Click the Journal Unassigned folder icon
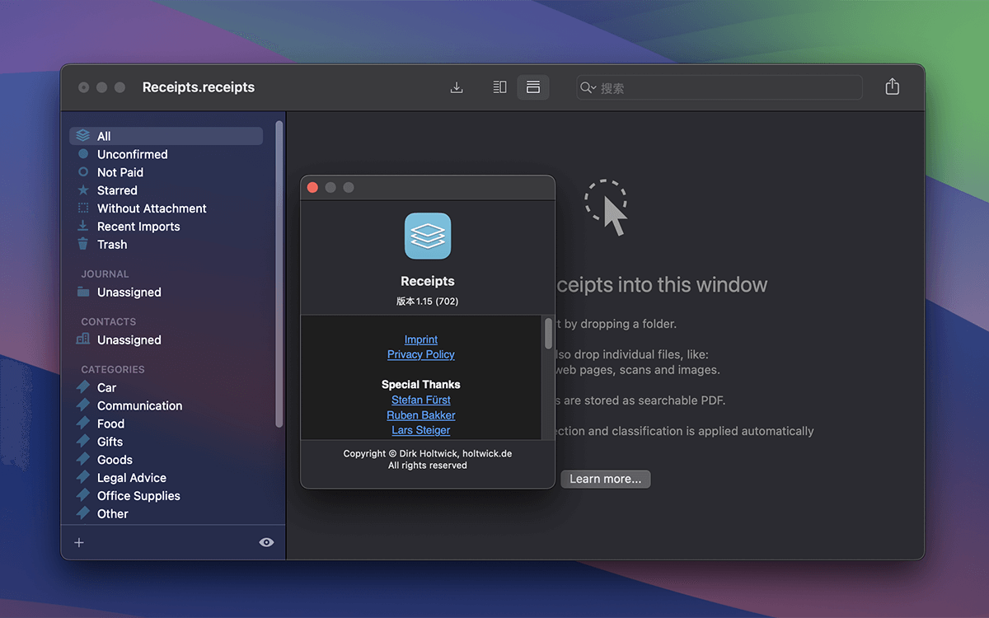Image resolution: width=989 pixels, height=618 pixels. (x=83, y=292)
